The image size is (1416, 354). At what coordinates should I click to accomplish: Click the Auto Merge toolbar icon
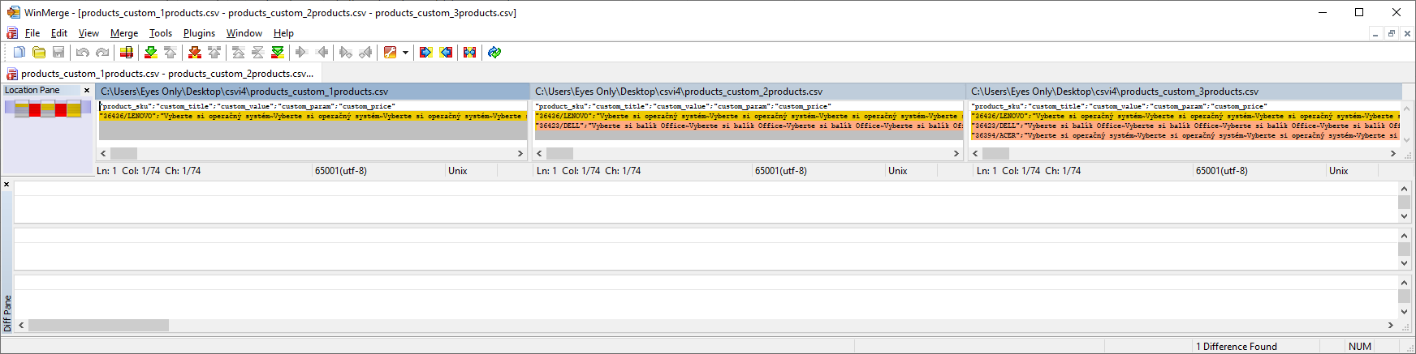pyautogui.click(x=469, y=53)
